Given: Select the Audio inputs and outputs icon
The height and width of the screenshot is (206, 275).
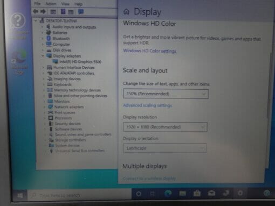Looking at the screenshot, I should (49, 26).
